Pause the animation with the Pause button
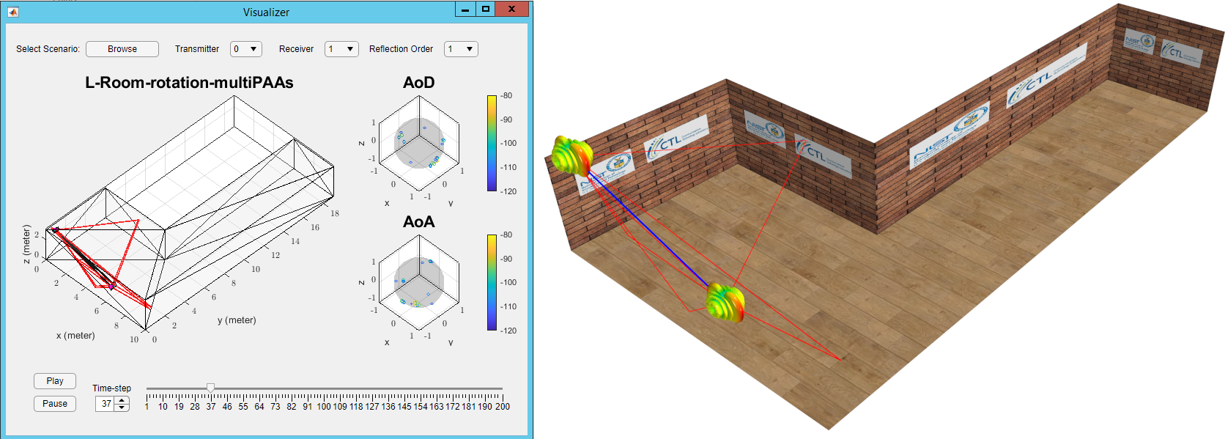The image size is (1225, 439). pos(55,404)
